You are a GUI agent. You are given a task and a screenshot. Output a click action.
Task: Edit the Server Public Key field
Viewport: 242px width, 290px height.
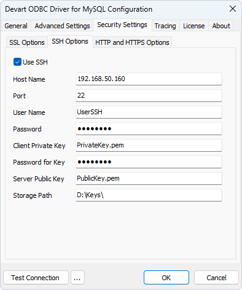tap(149, 178)
